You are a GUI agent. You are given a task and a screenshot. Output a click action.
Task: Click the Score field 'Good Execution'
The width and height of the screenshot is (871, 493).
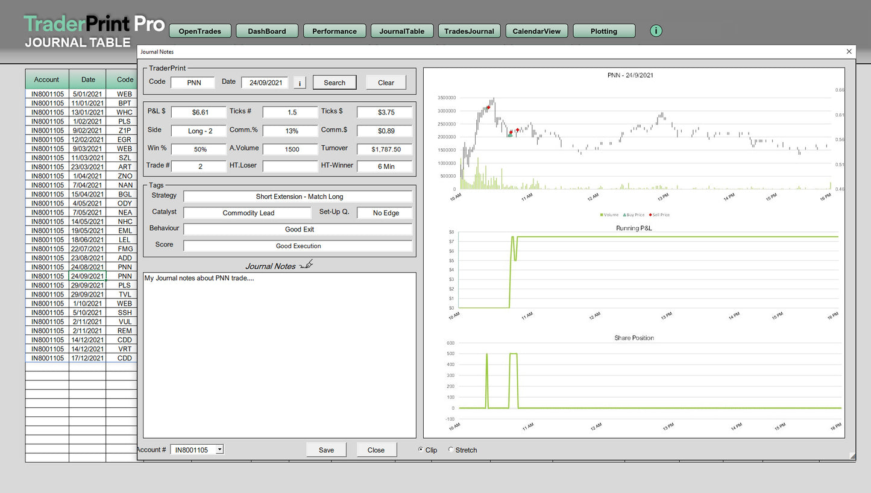pos(298,246)
